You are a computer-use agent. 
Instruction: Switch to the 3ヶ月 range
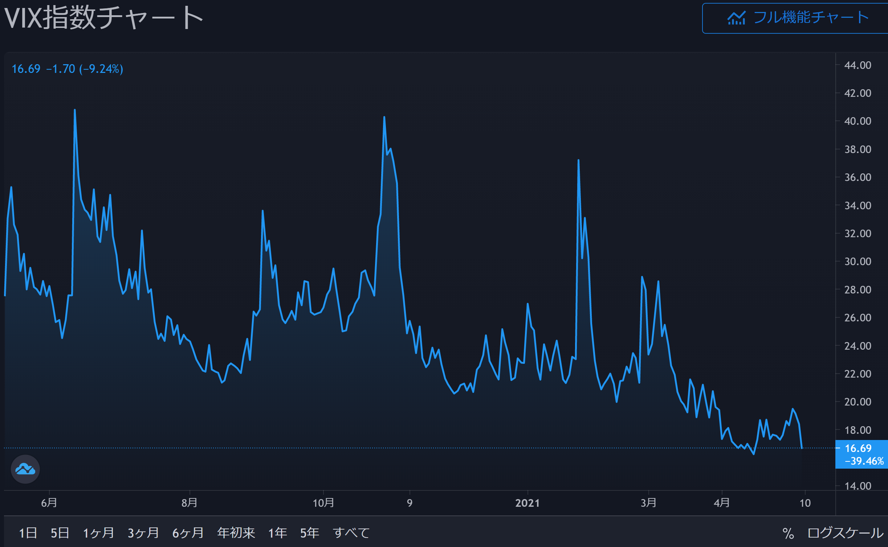click(143, 533)
